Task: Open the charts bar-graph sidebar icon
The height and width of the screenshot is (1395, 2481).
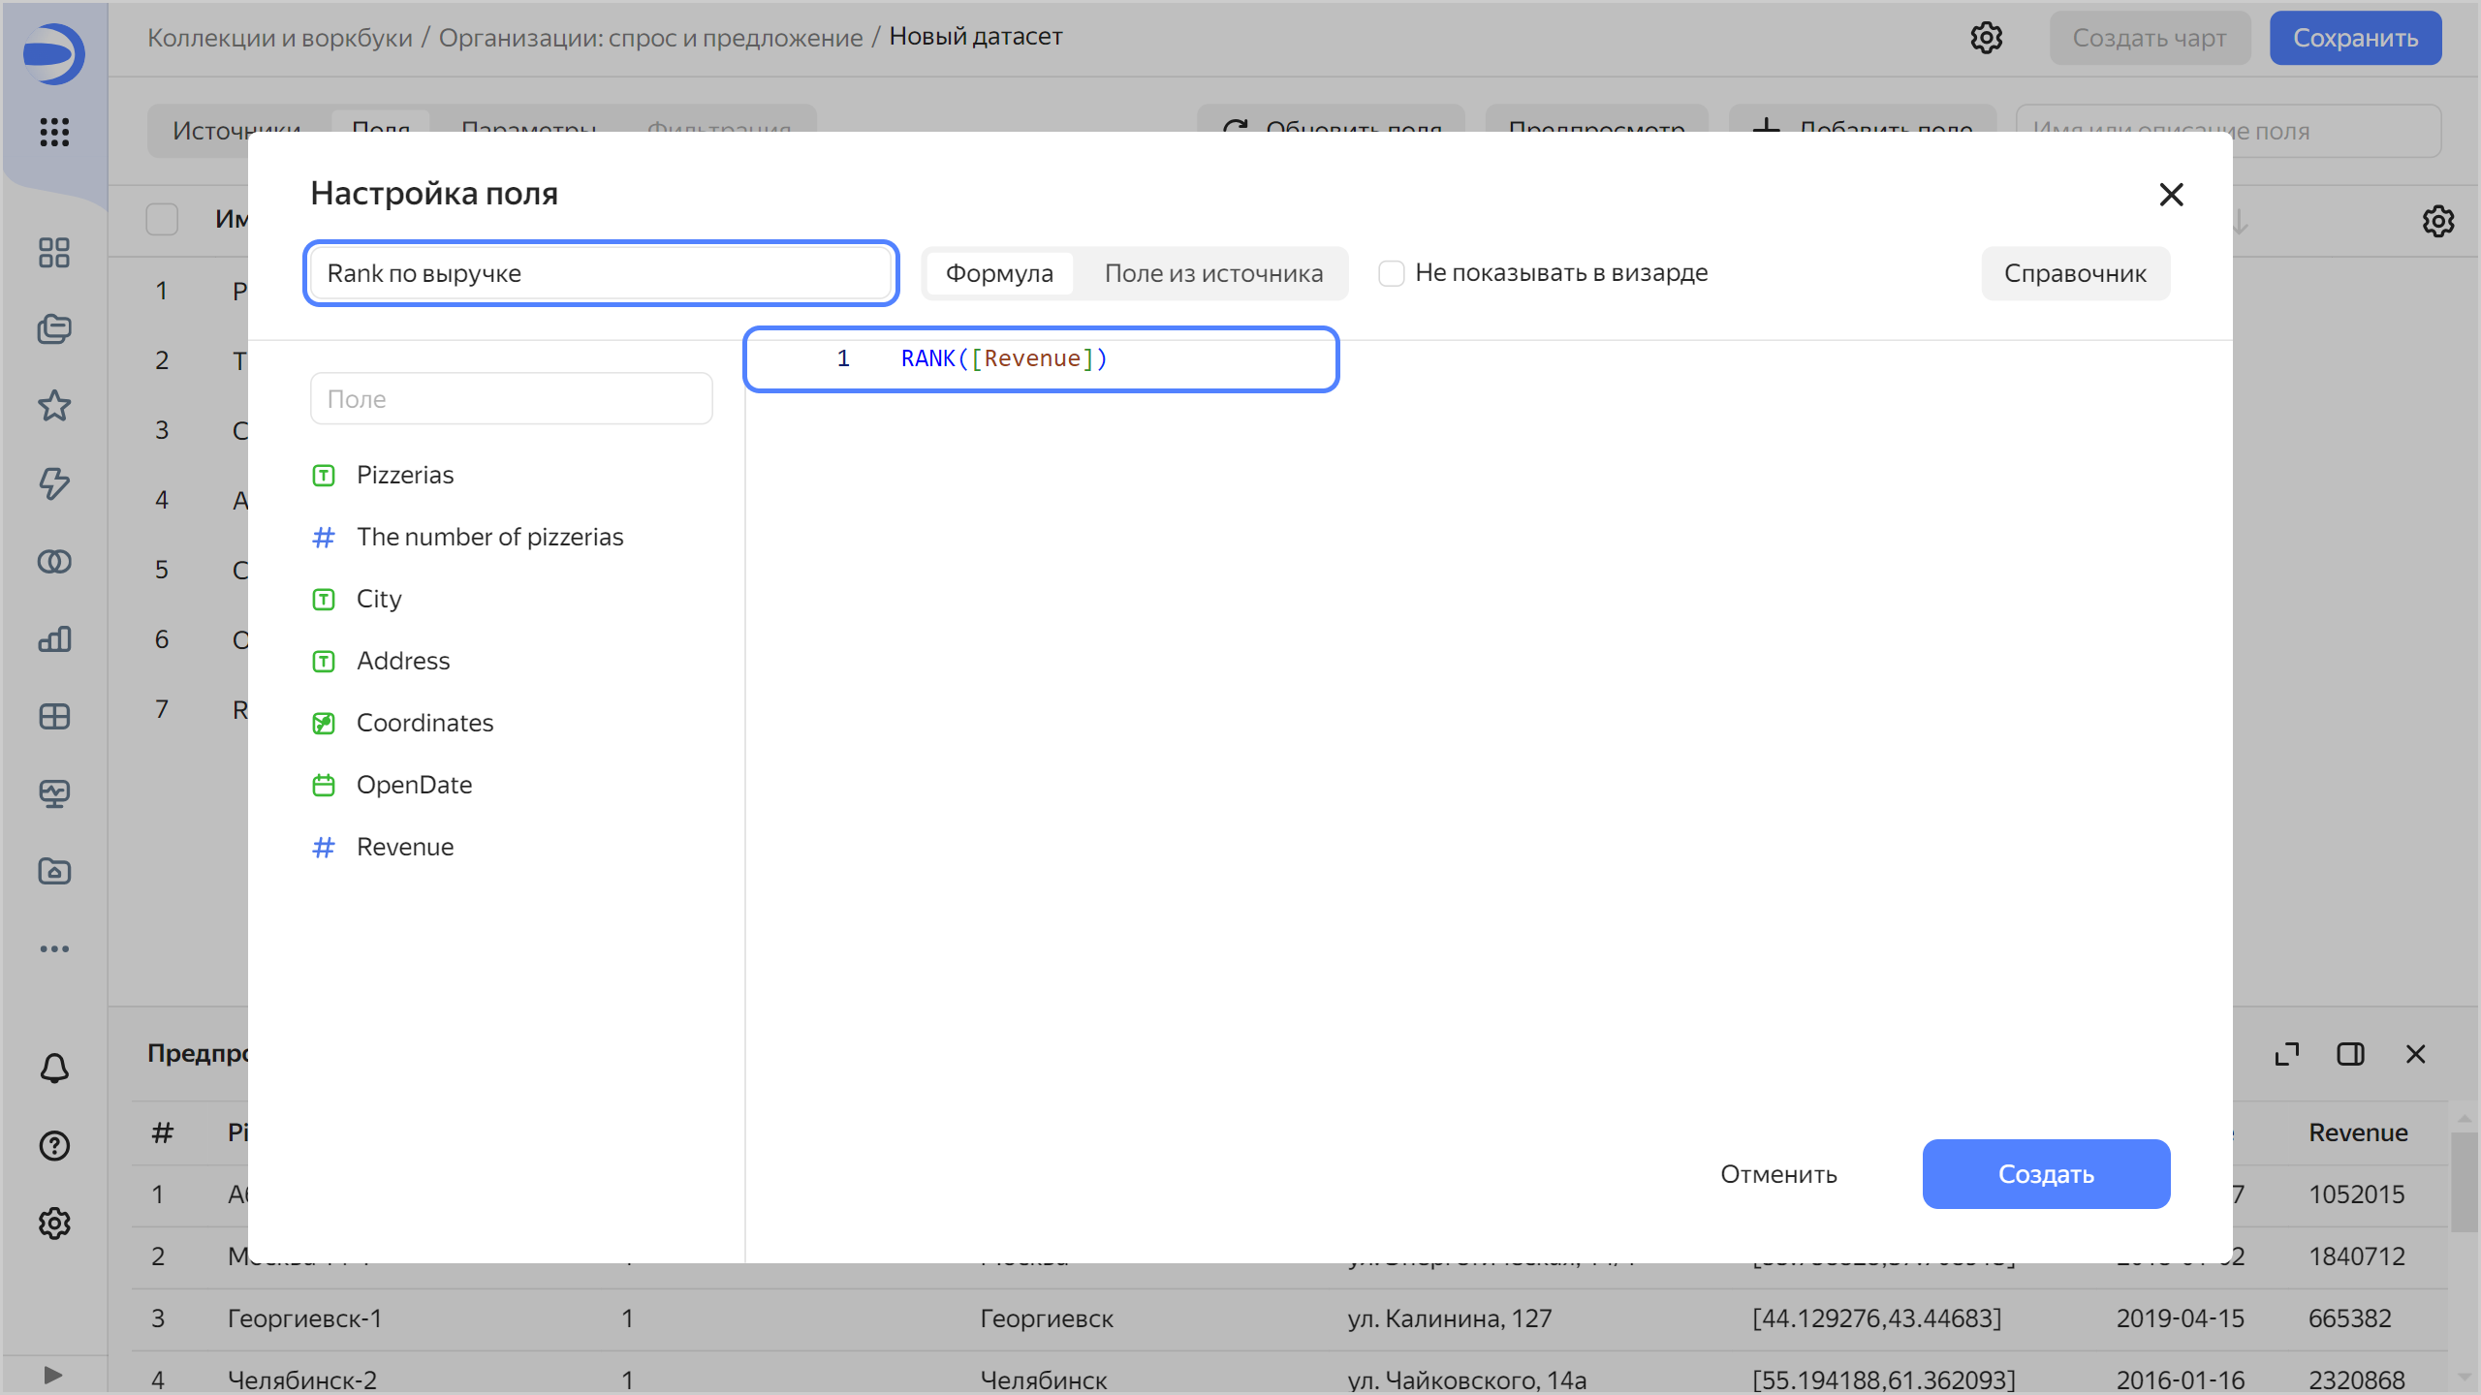Action: tap(54, 639)
